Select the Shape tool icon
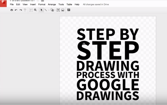167x105 pixels. click(52, 10)
